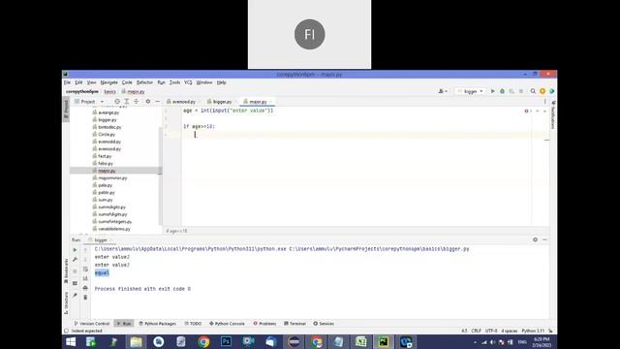Open the File menu
The height and width of the screenshot is (349, 620).
click(67, 82)
